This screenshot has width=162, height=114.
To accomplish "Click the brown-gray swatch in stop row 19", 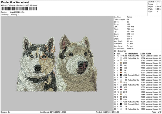I will [x=121, y=99].
